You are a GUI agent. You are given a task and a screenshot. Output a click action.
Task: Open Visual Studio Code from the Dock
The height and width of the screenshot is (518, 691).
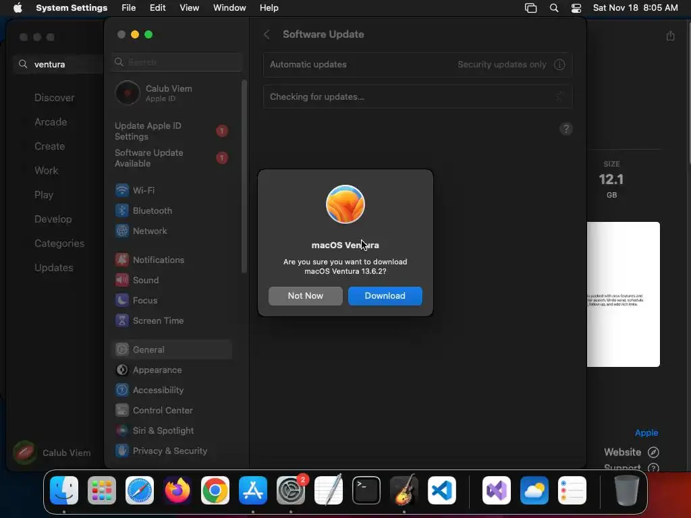441,490
